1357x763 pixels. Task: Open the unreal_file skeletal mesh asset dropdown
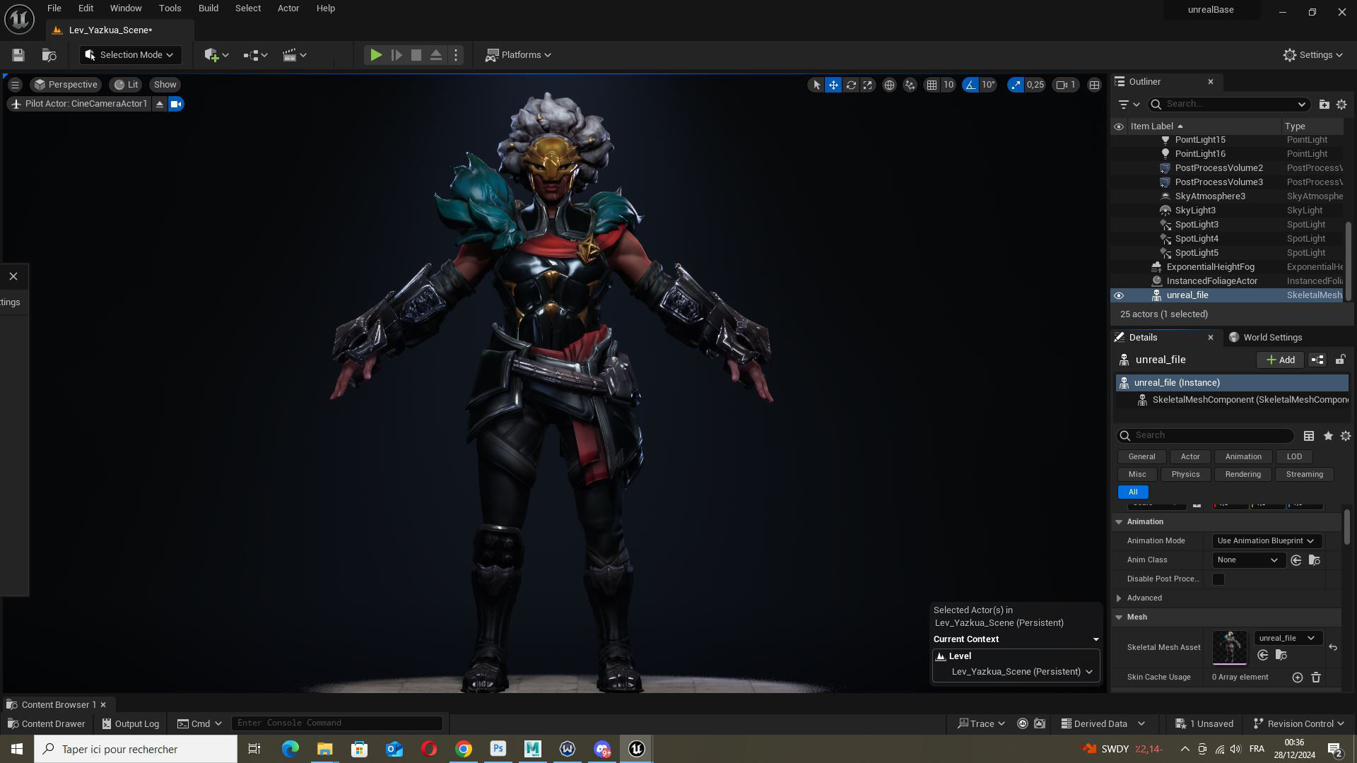[1287, 638]
